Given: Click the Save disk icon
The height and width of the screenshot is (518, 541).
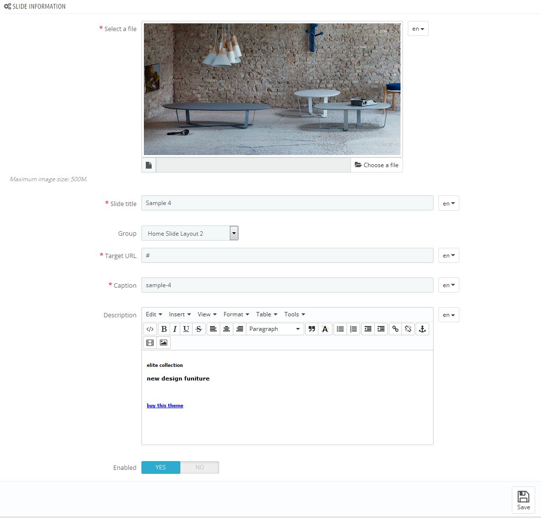Looking at the screenshot, I should click(x=524, y=497).
